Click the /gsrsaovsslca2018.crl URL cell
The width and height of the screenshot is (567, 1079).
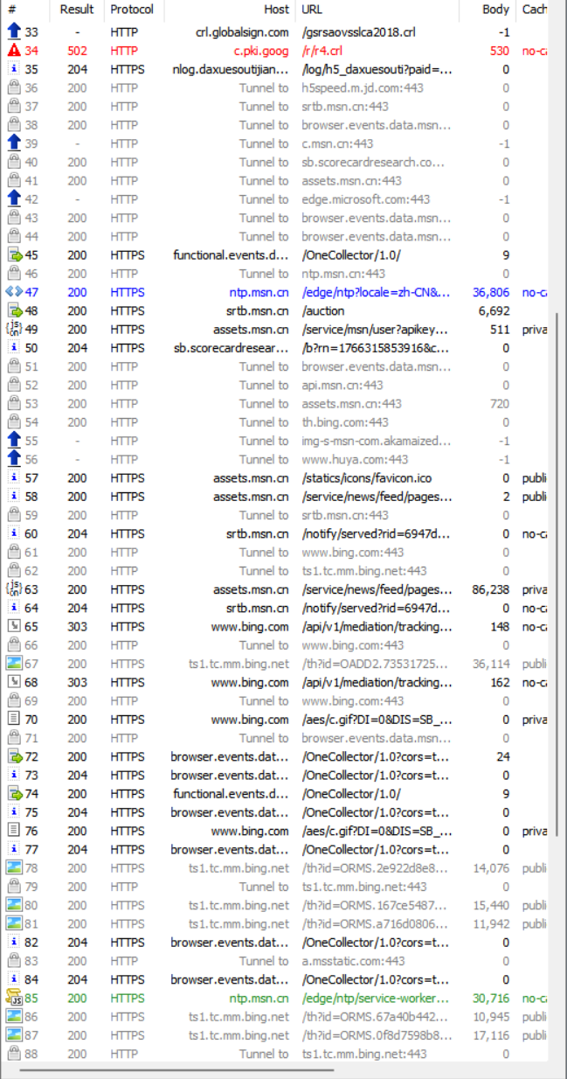coord(359,32)
